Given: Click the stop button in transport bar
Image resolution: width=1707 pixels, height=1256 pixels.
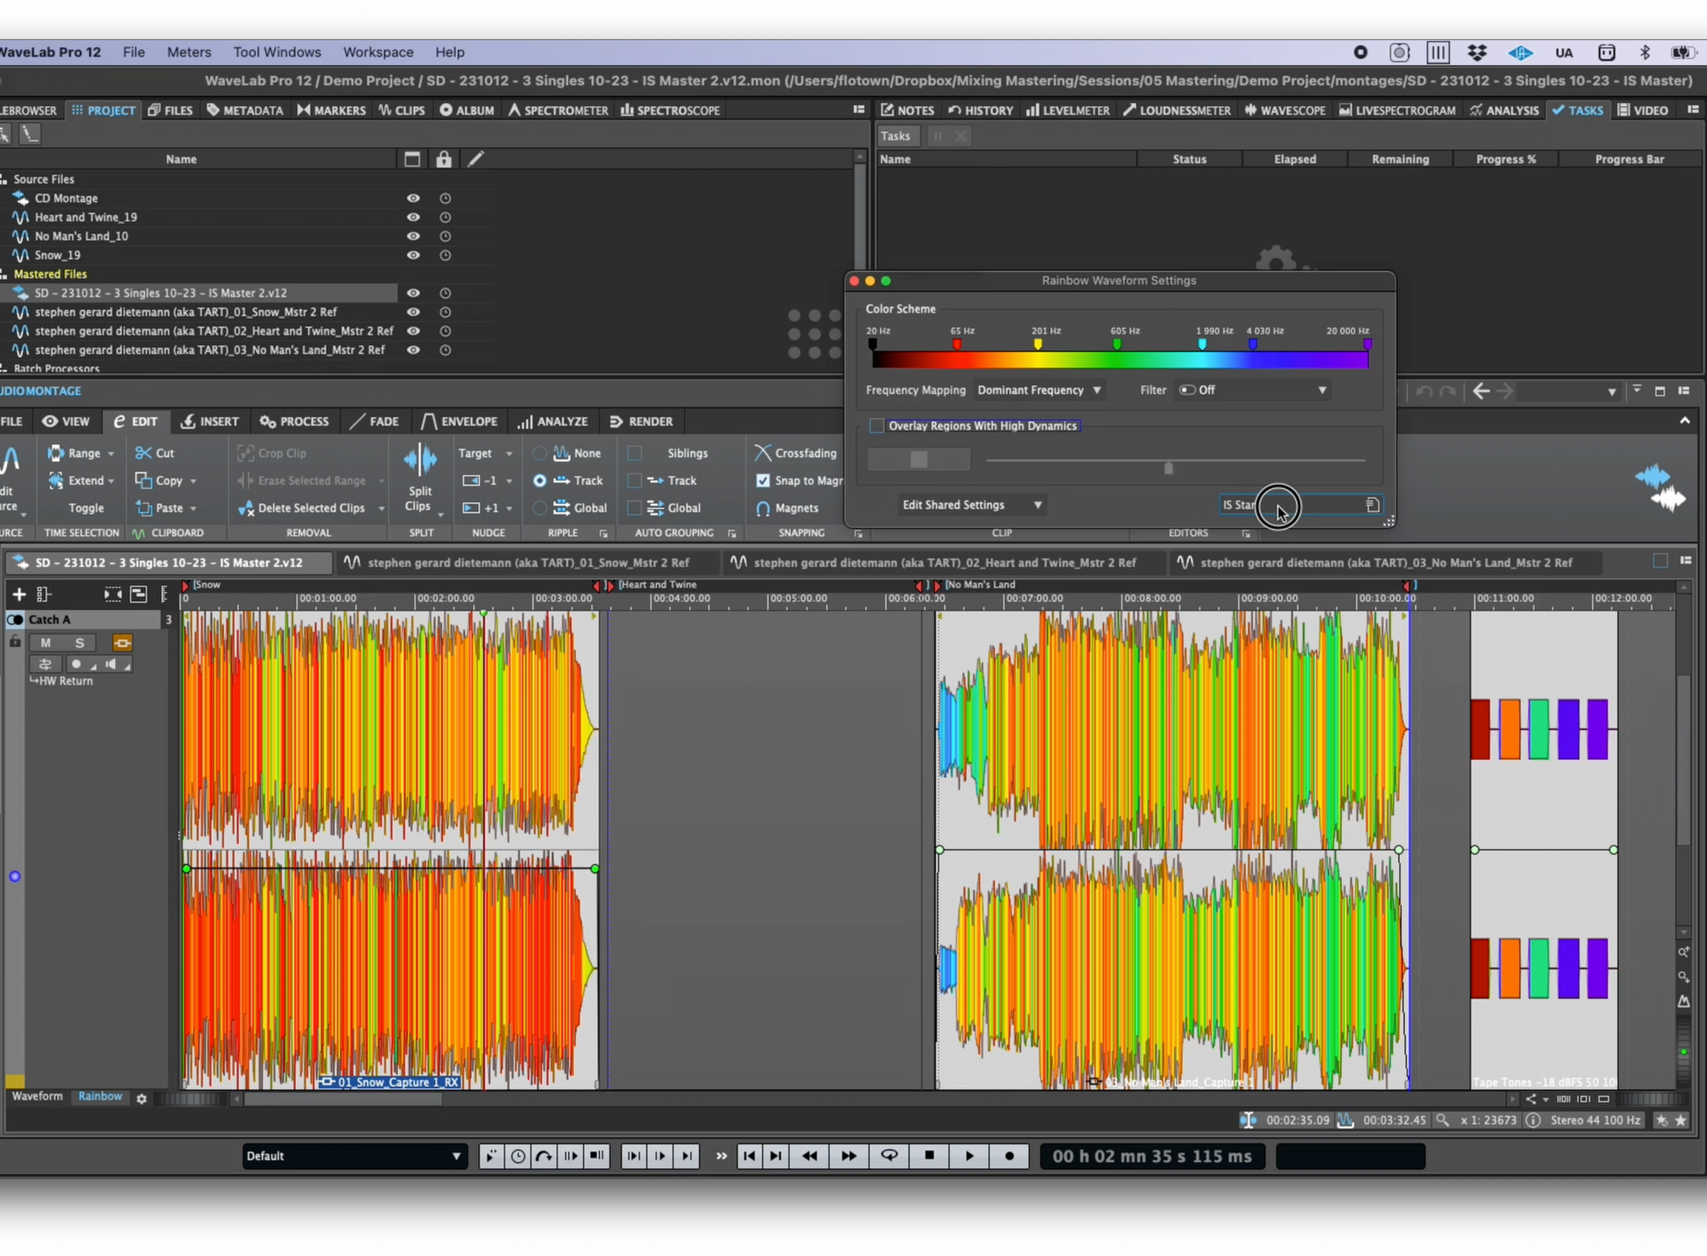Looking at the screenshot, I should [929, 1156].
